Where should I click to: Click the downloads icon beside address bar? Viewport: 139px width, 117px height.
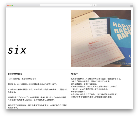point(95,5)
